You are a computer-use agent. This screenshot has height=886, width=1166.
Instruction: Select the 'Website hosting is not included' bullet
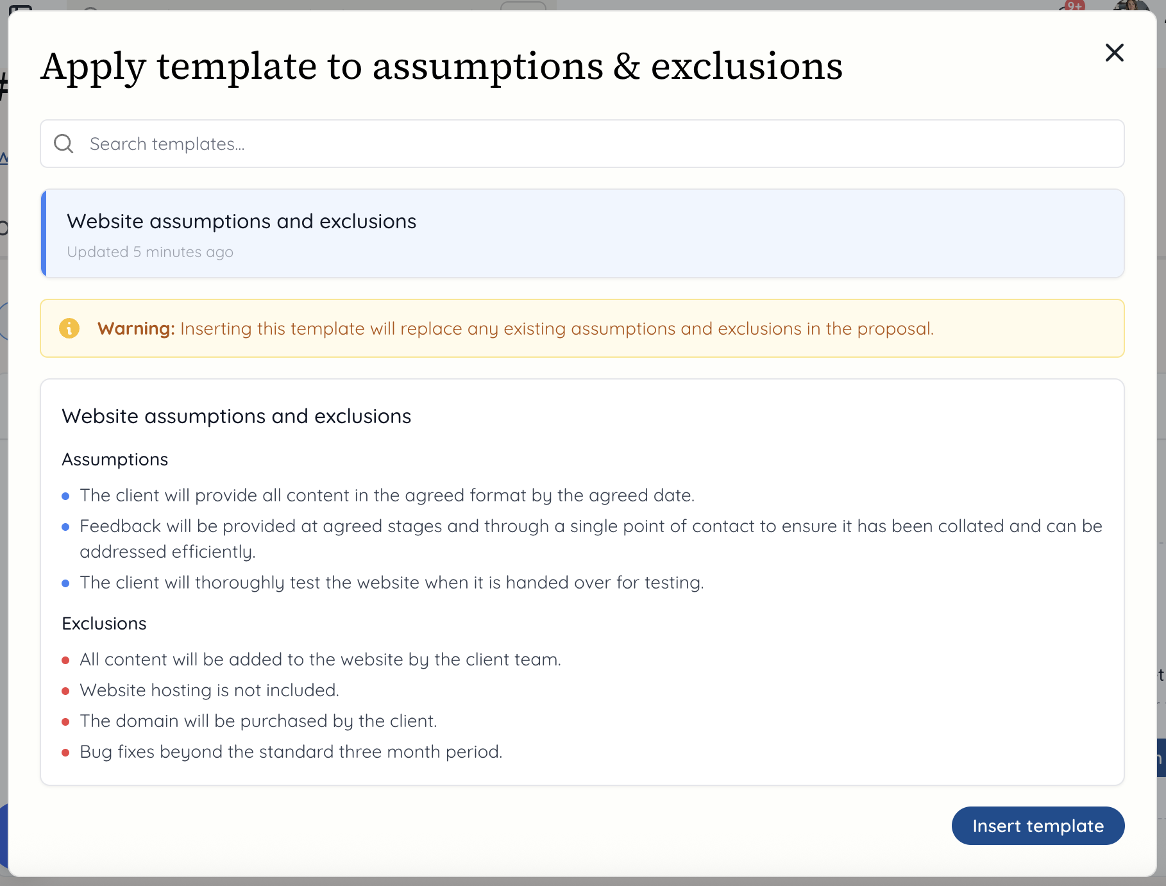(208, 690)
